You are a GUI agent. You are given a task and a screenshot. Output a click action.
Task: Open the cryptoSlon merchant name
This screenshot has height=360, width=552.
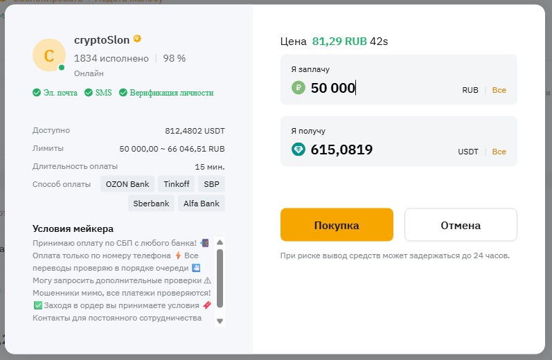pos(102,39)
